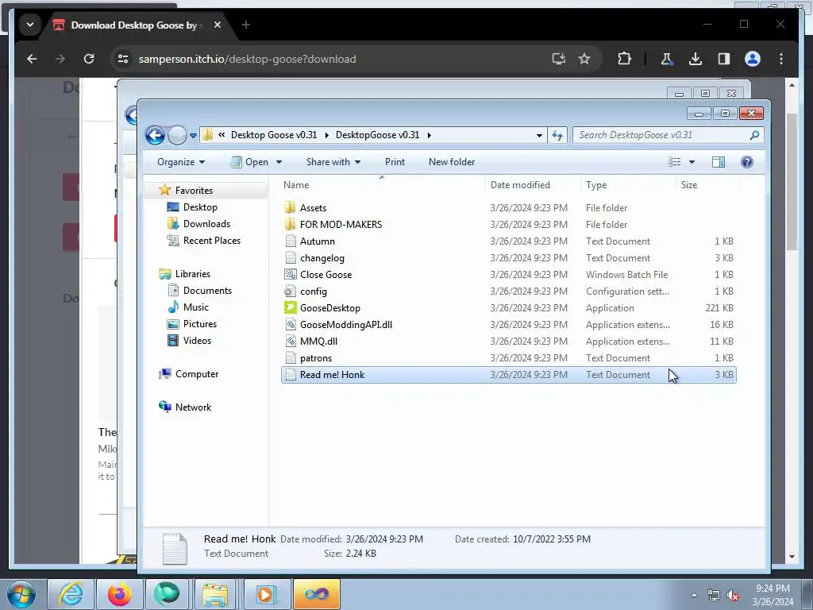
Task: Open the Windows Start menu
Action: coord(21,594)
